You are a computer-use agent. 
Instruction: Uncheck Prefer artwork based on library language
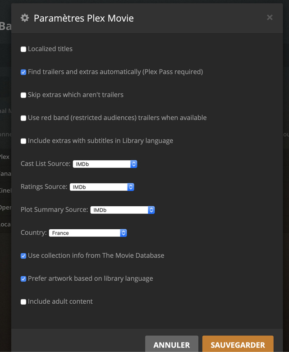click(x=23, y=279)
